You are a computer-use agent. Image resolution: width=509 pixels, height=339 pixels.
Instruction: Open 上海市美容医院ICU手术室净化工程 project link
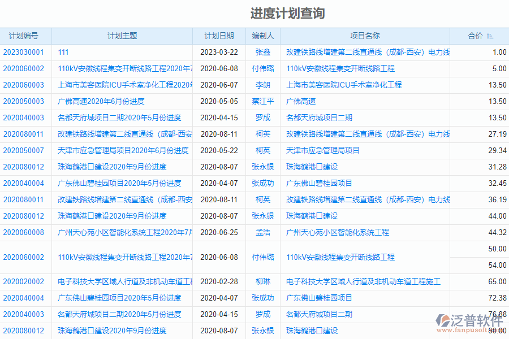pyautogui.click(x=345, y=85)
